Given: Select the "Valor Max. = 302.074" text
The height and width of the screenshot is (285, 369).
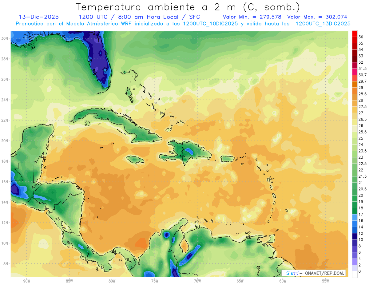Looking at the screenshot, I should coord(317,17).
